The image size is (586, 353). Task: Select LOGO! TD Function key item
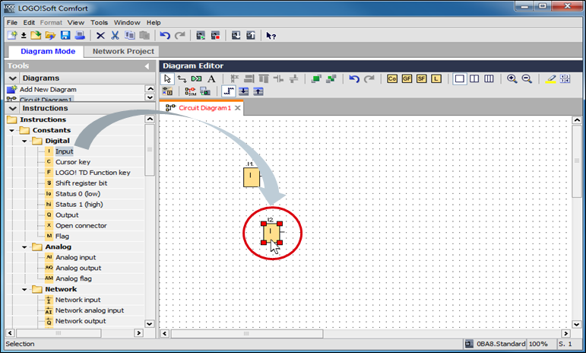point(93,173)
